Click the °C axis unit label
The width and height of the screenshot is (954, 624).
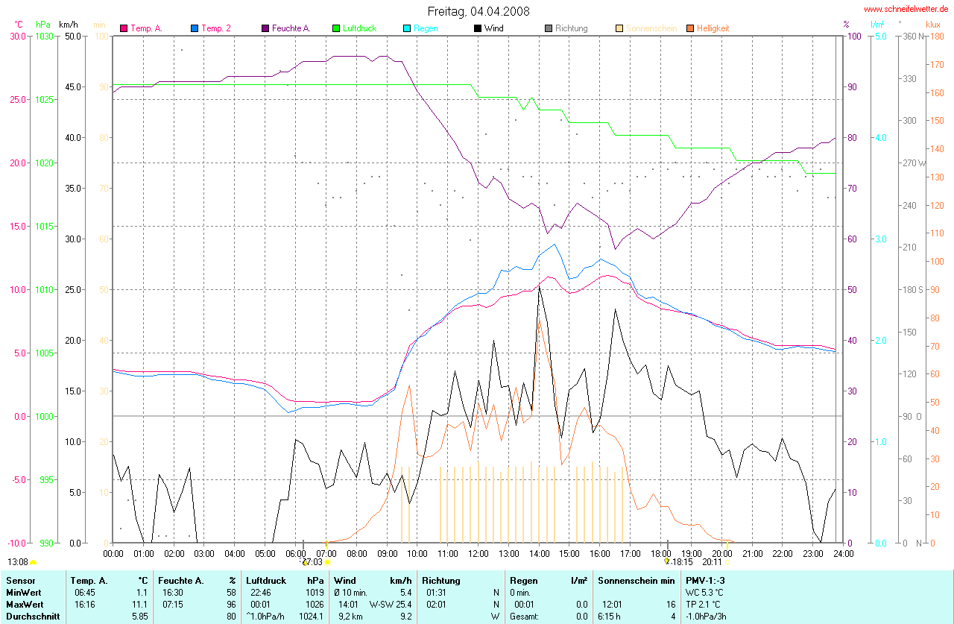(19, 25)
